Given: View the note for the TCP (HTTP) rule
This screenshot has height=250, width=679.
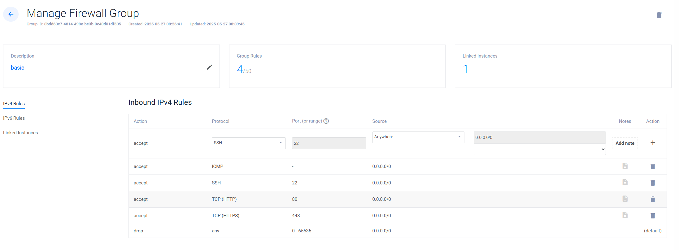Looking at the screenshot, I should coord(625,199).
